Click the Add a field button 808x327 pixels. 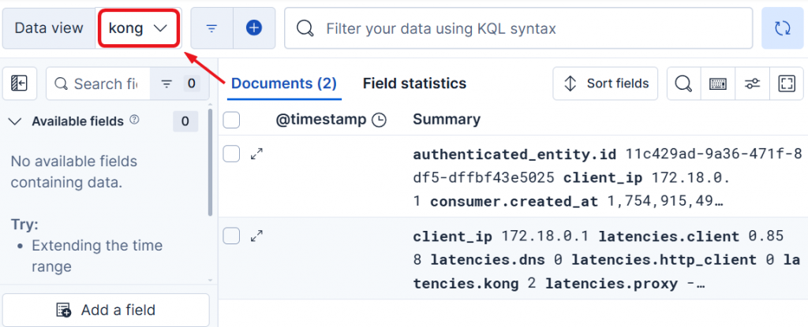[x=106, y=310]
